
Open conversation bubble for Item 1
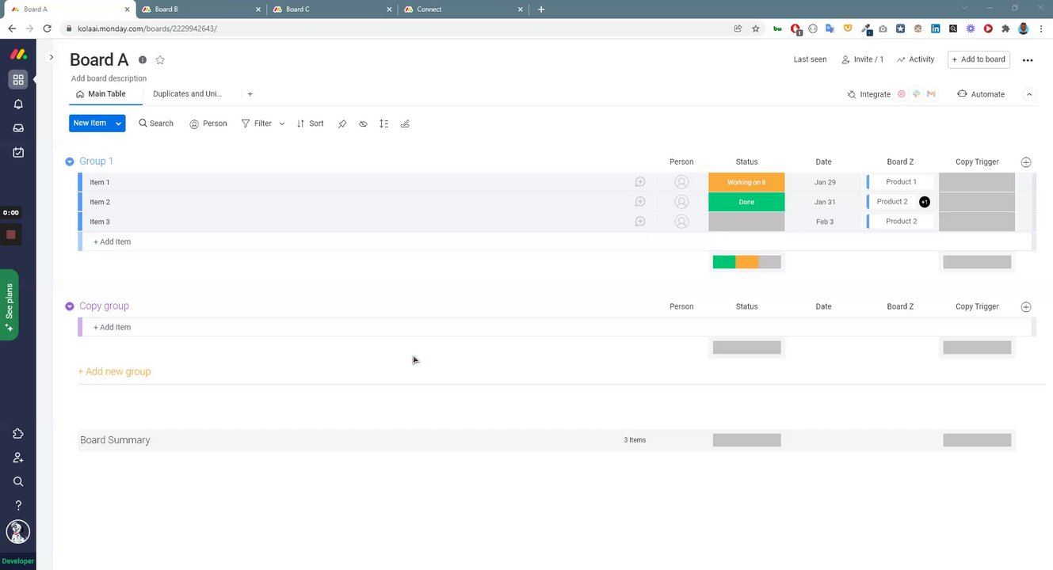tap(640, 182)
